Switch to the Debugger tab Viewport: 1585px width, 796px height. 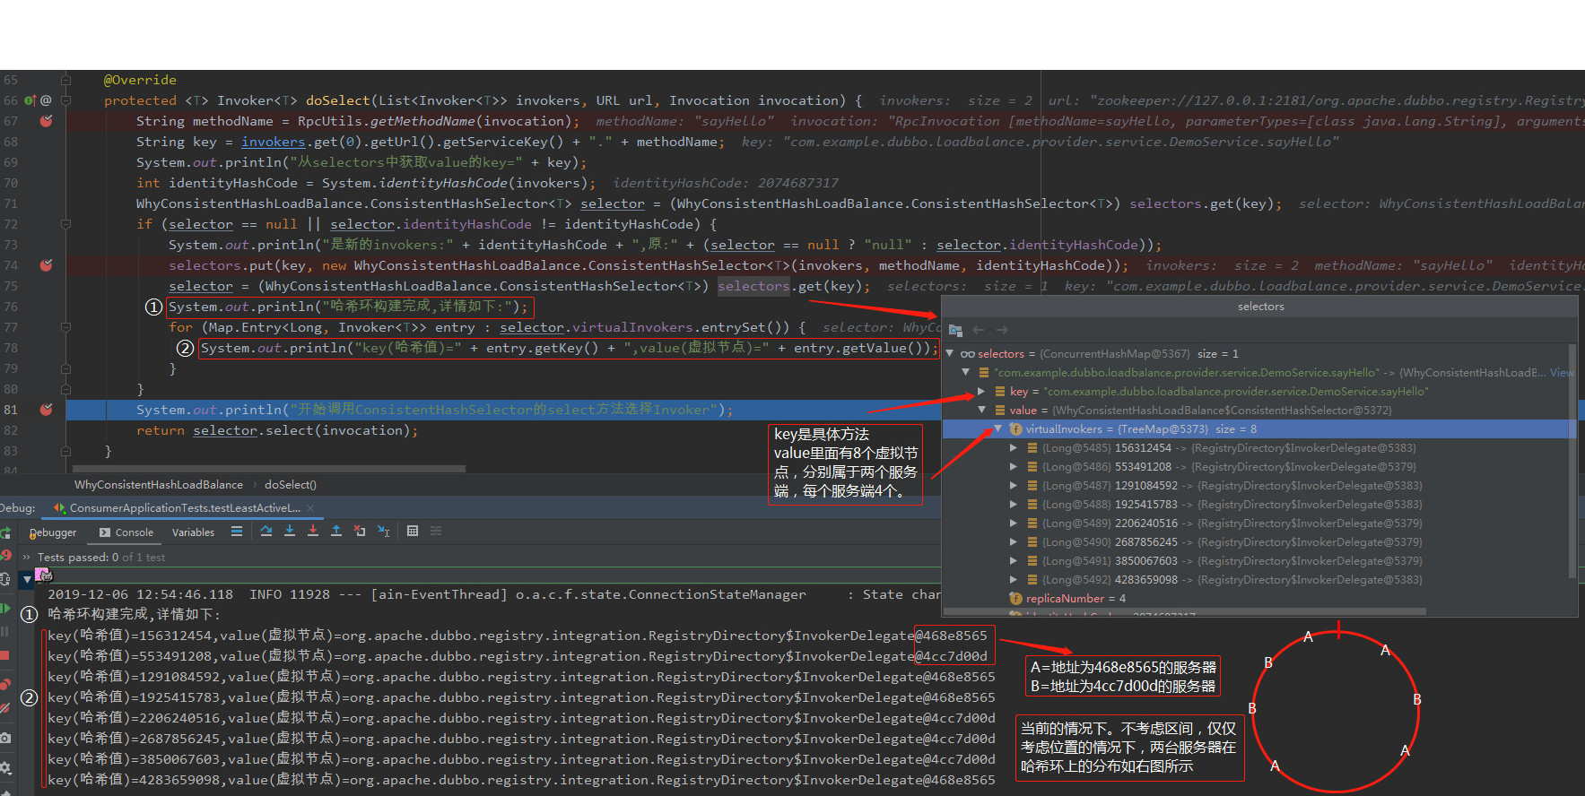(x=53, y=532)
